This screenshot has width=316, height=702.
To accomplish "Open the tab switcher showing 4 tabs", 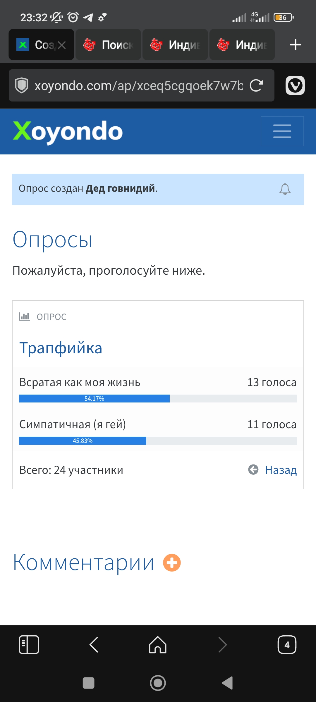I will pyautogui.click(x=287, y=644).
